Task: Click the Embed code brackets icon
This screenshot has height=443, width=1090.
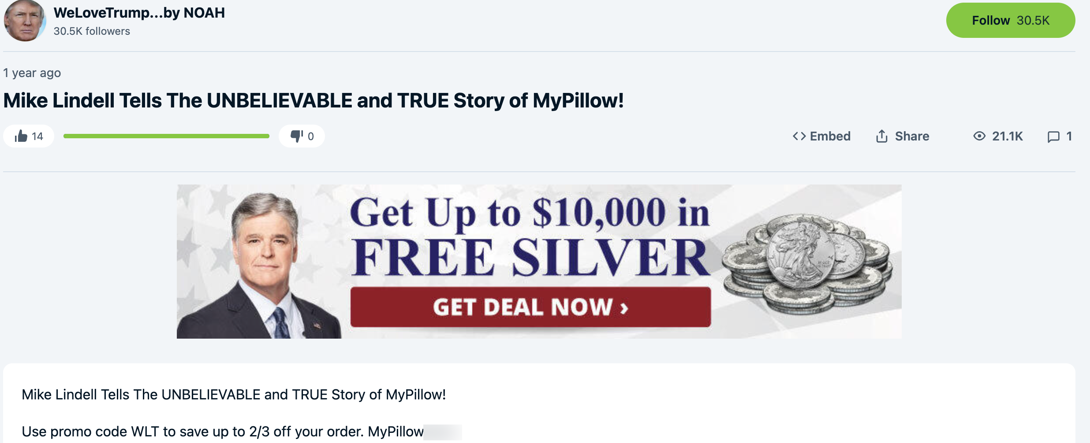Action: (x=799, y=136)
